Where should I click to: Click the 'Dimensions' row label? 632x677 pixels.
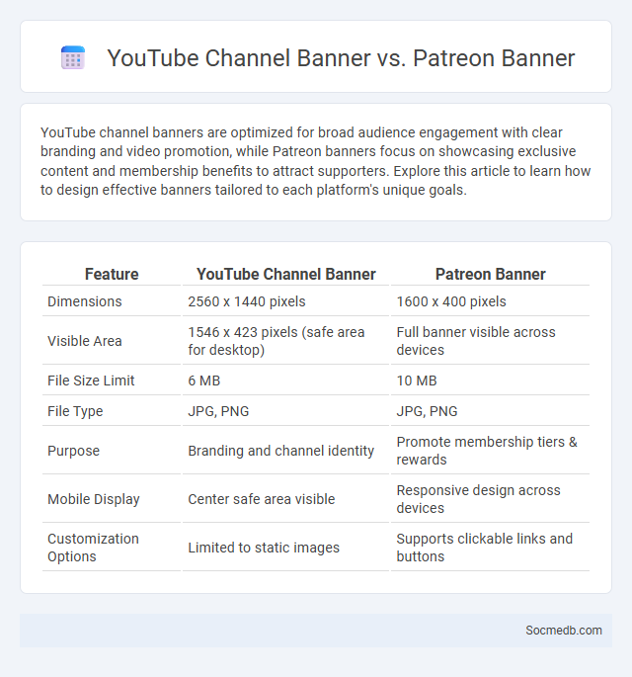point(85,301)
